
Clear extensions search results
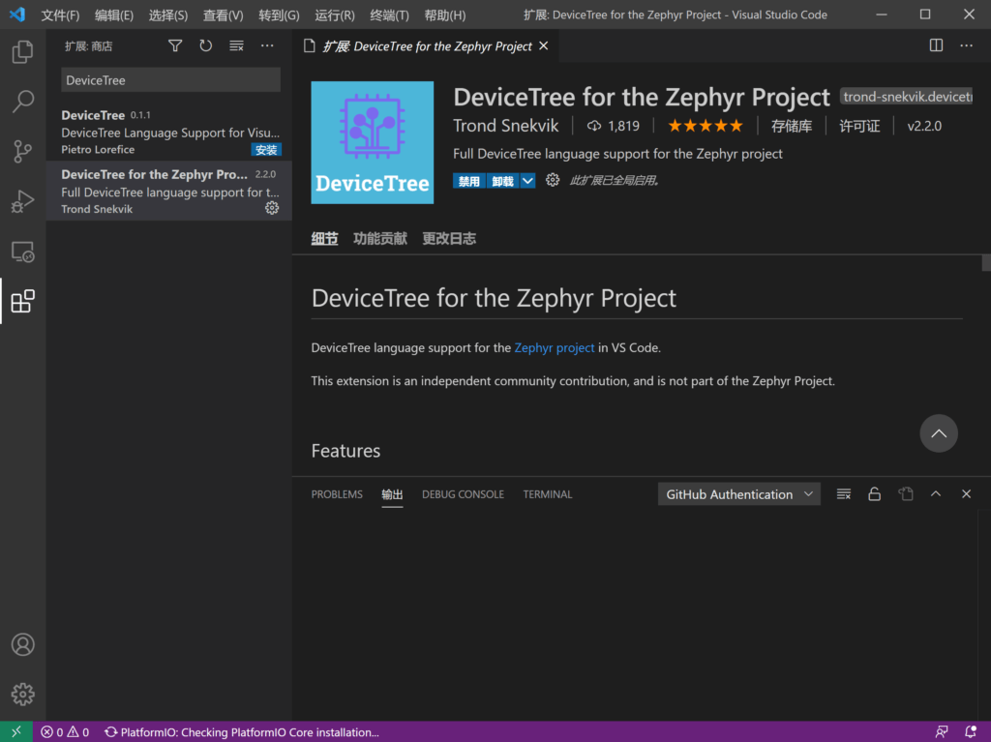coord(236,45)
